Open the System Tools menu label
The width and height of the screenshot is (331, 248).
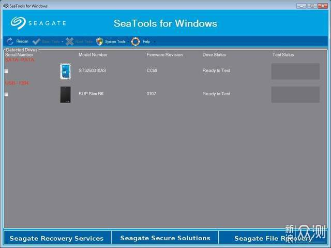(x=115, y=41)
